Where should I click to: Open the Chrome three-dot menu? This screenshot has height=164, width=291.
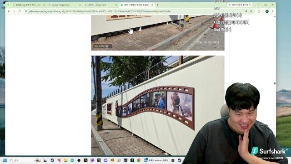point(272,11)
